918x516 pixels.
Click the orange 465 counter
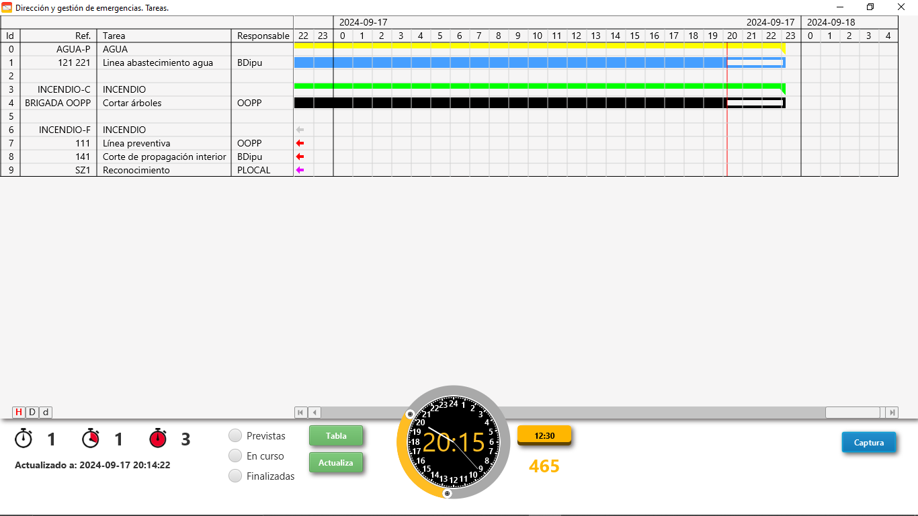point(544,466)
